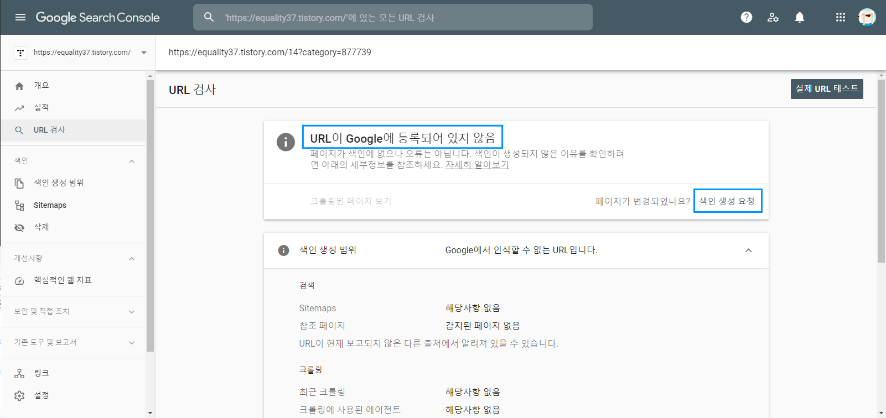Click 'Google에서 인식할 수 없는 URL입니다.' text
886x418 pixels.
(521, 250)
